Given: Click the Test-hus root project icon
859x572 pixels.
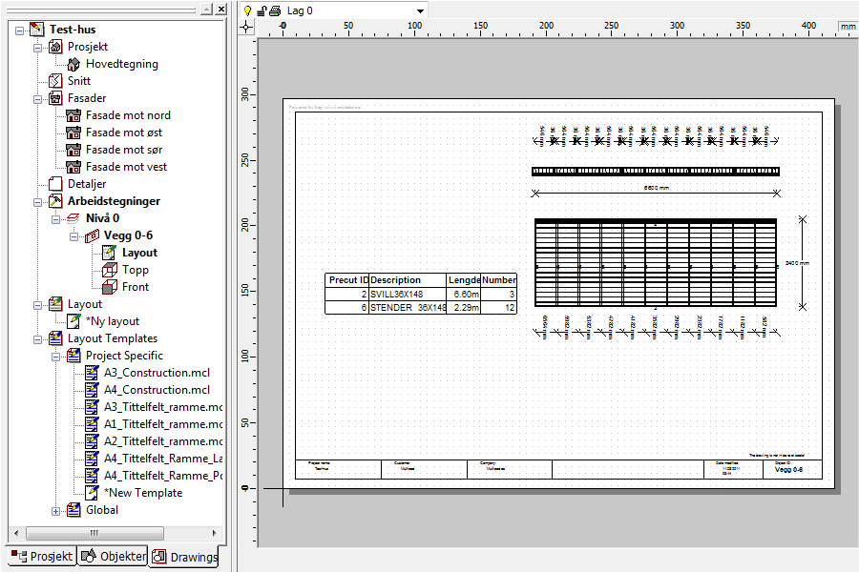Looking at the screenshot, I should point(37,30).
